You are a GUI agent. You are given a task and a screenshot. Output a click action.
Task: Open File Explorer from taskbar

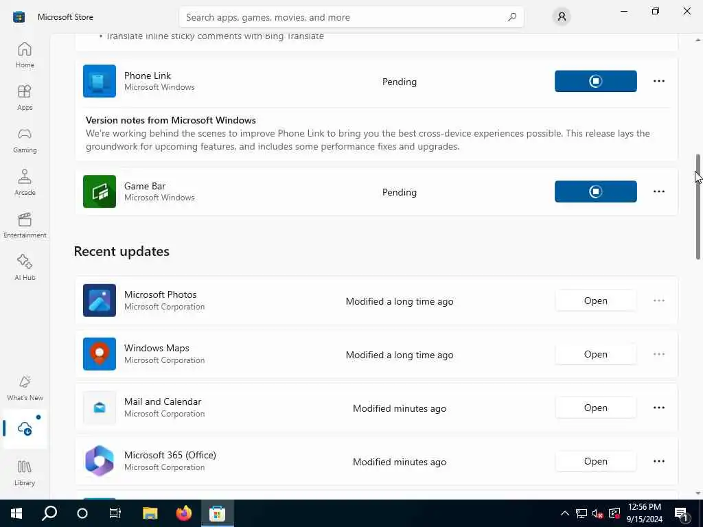tap(150, 513)
